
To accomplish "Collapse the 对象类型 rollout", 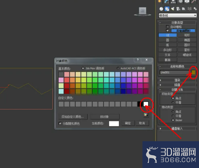I will pyautogui.click(x=177, y=23).
